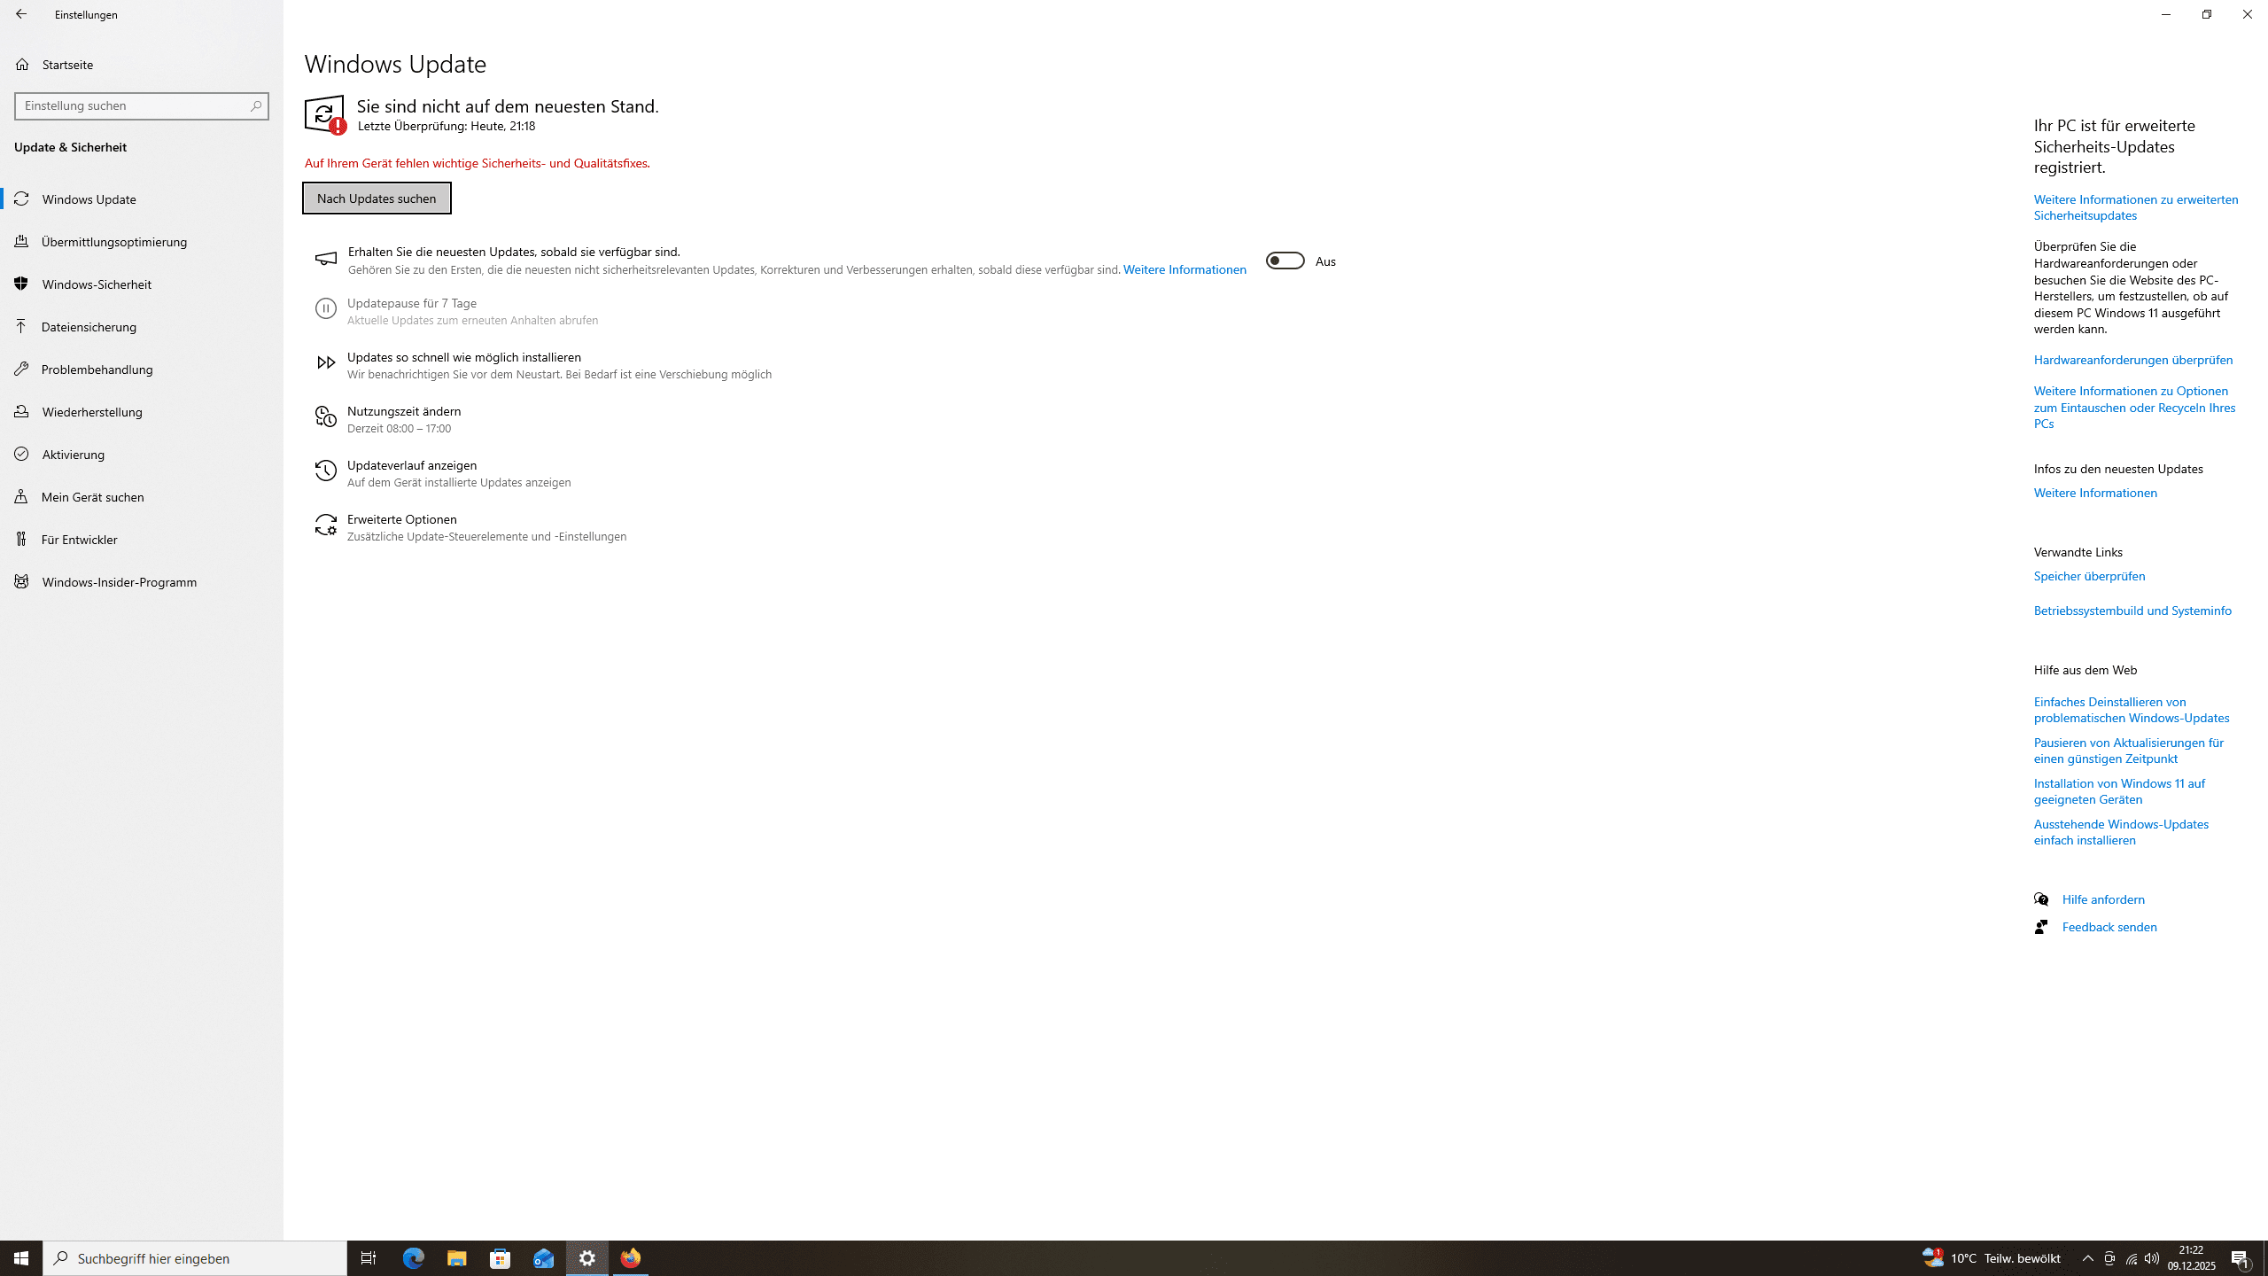
Task: Click the Updatepause pause icon
Action: coord(325,309)
